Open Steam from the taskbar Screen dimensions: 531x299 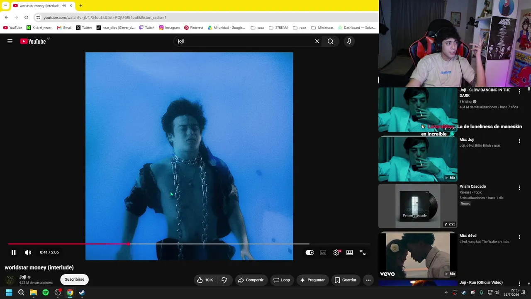(x=82, y=292)
